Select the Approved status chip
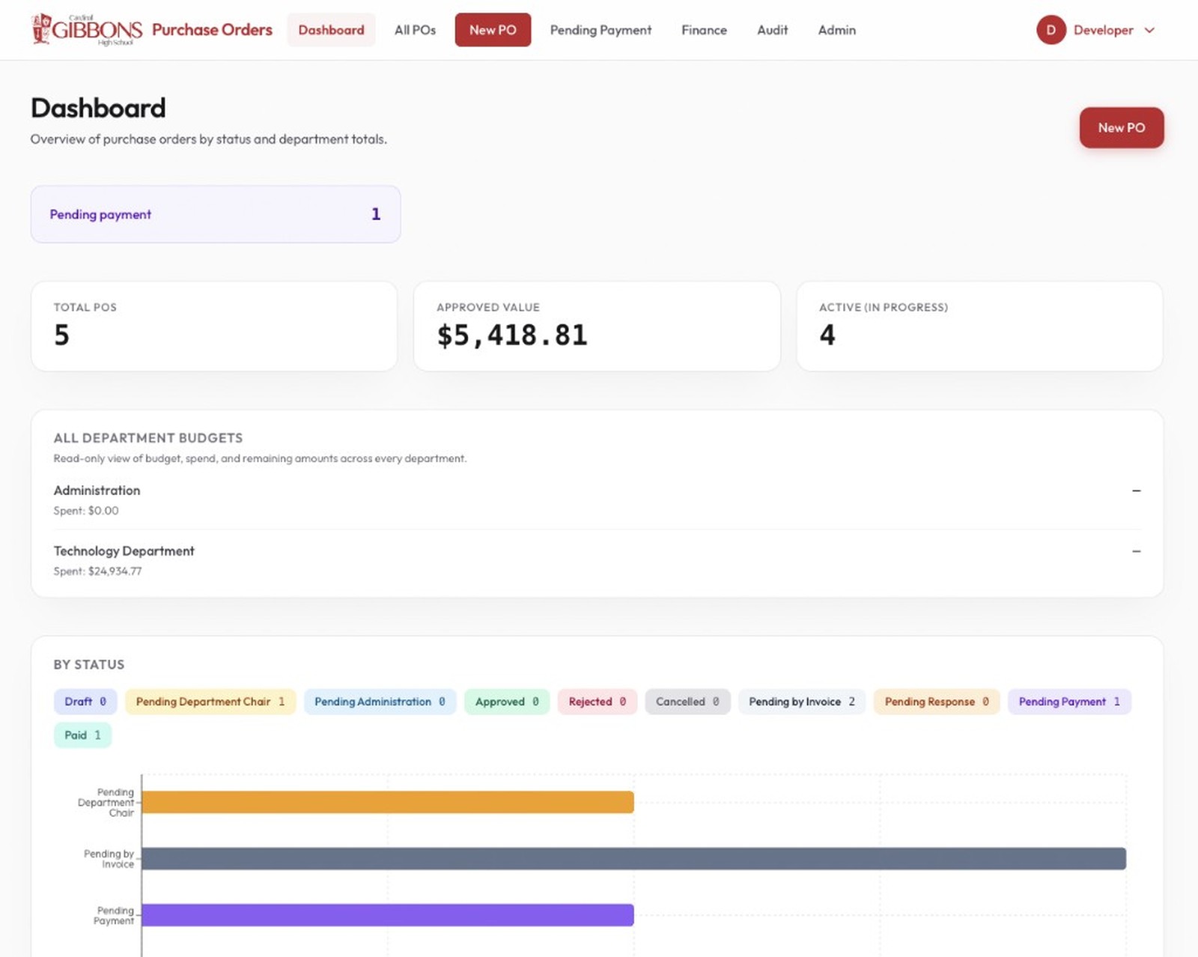Viewport: 1198px width, 957px height. [507, 702]
